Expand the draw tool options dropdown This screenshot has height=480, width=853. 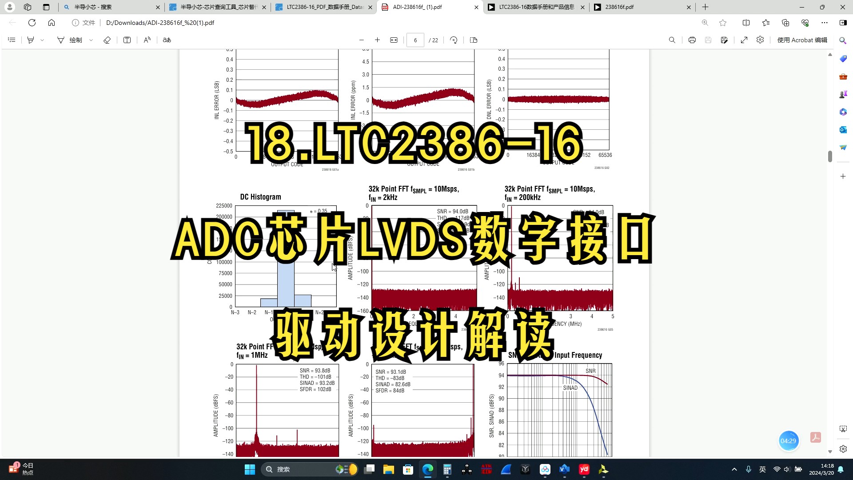[91, 40]
